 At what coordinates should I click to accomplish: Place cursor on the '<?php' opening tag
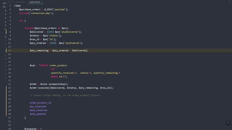click(17, 6)
